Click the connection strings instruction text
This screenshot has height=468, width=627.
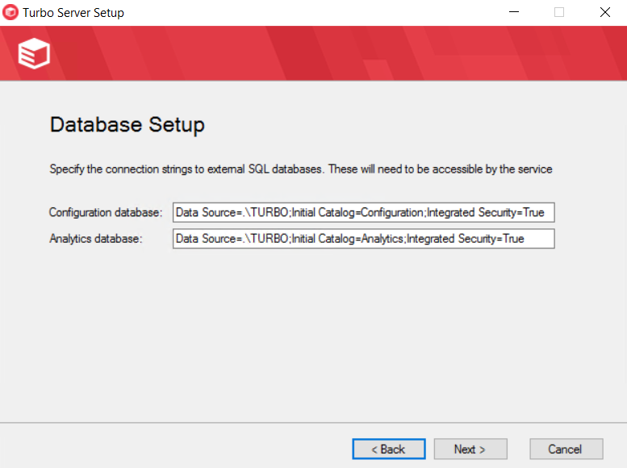pos(300,169)
